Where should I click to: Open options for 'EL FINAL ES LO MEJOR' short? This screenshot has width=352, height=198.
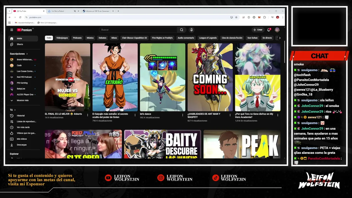[x=87, y=115]
